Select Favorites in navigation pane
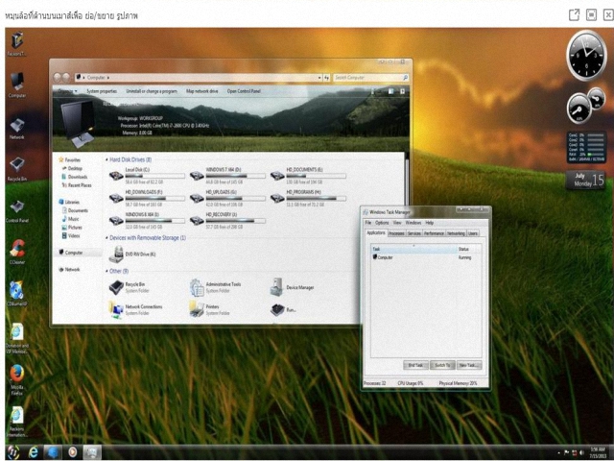The image size is (614, 461). 70,160
